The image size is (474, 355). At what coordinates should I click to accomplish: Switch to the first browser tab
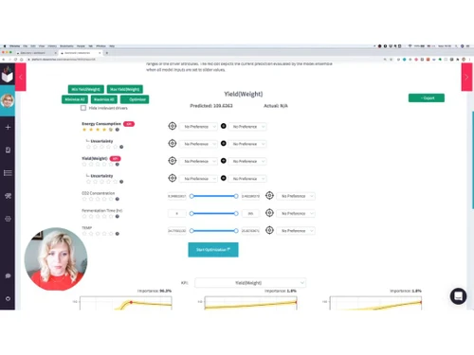[x=36, y=53]
